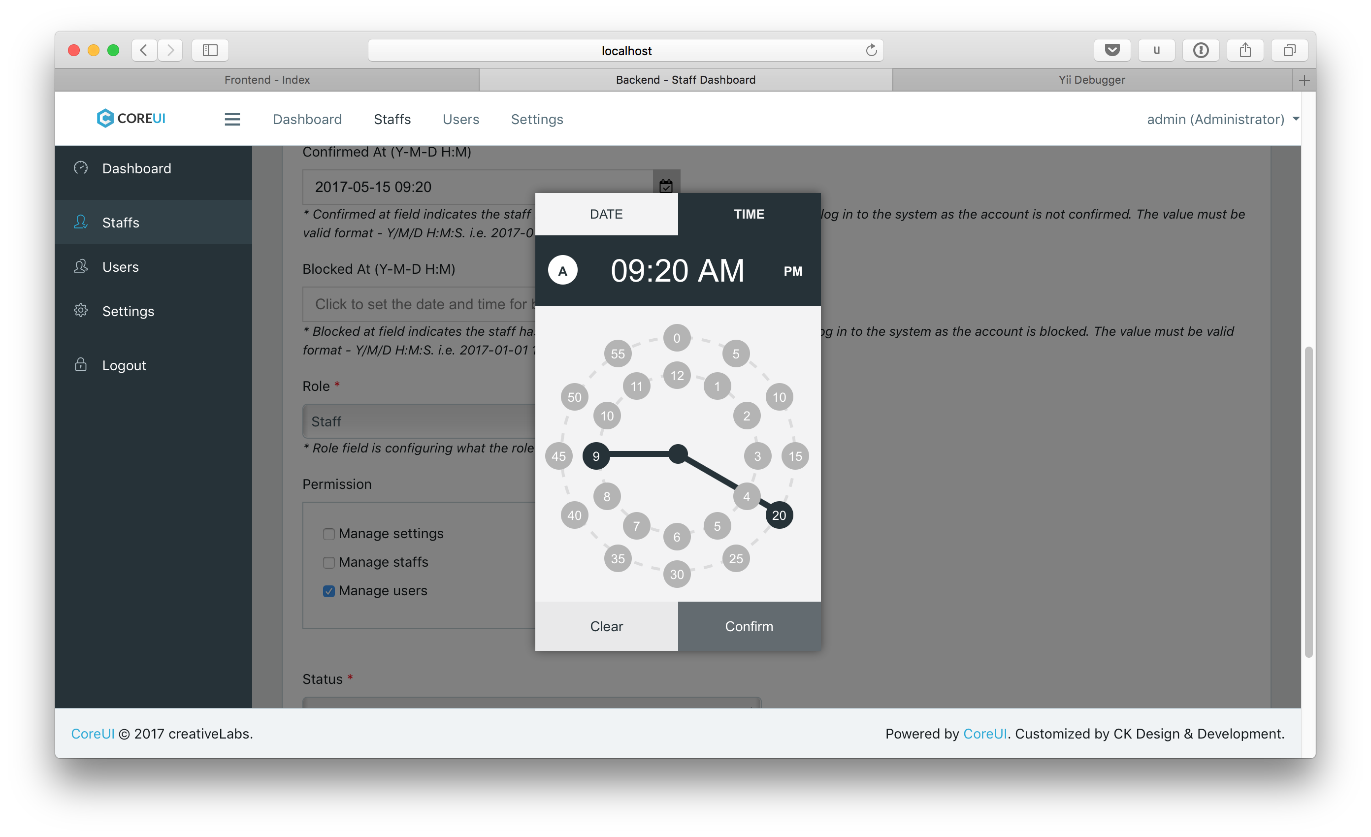Click the Staffs sidebar icon

pos(82,222)
